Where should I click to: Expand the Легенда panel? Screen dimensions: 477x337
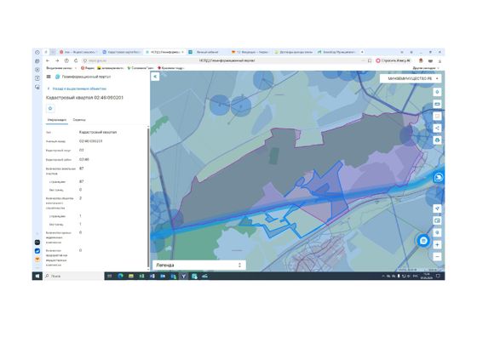(x=199, y=265)
